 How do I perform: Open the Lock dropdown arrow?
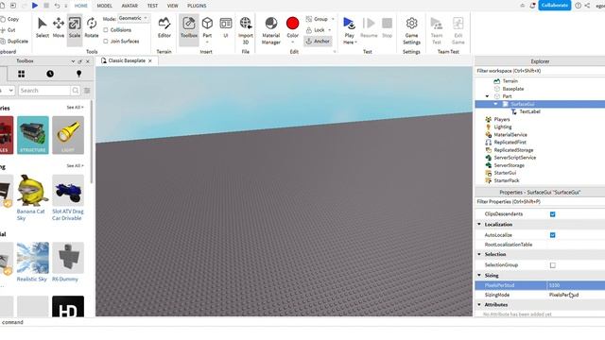[330, 30]
